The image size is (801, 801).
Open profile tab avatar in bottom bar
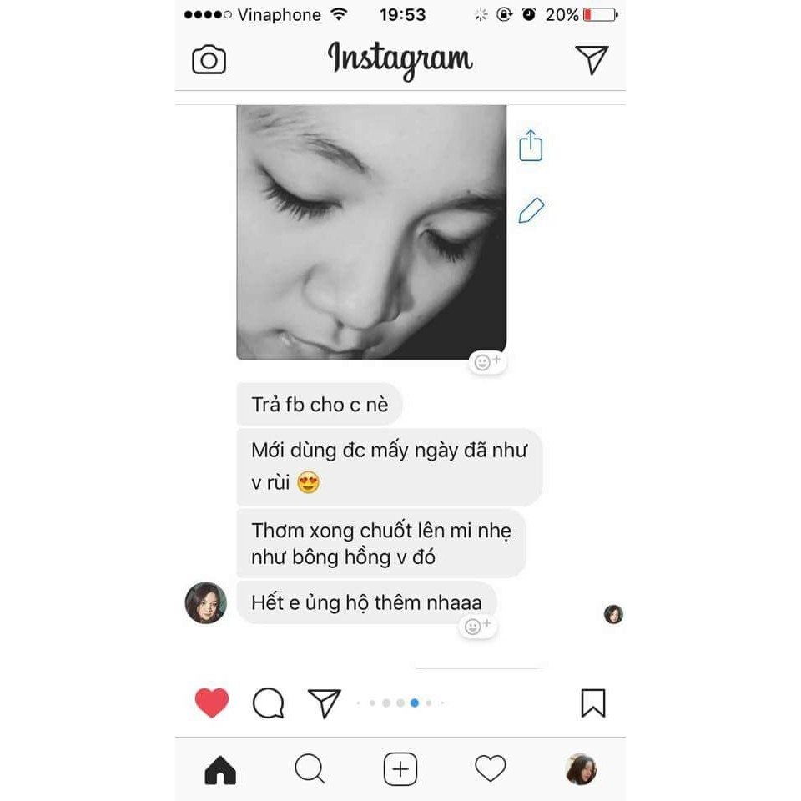pyautogui.click(x=581, y=768)
